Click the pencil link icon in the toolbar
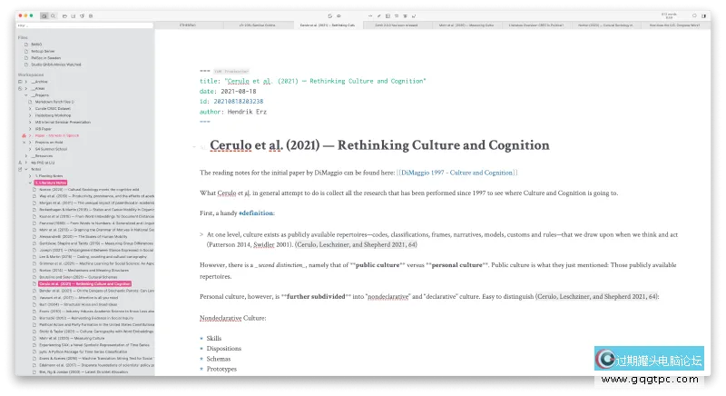The height and width of the screenshot is (396, 726). pos(378,15)
